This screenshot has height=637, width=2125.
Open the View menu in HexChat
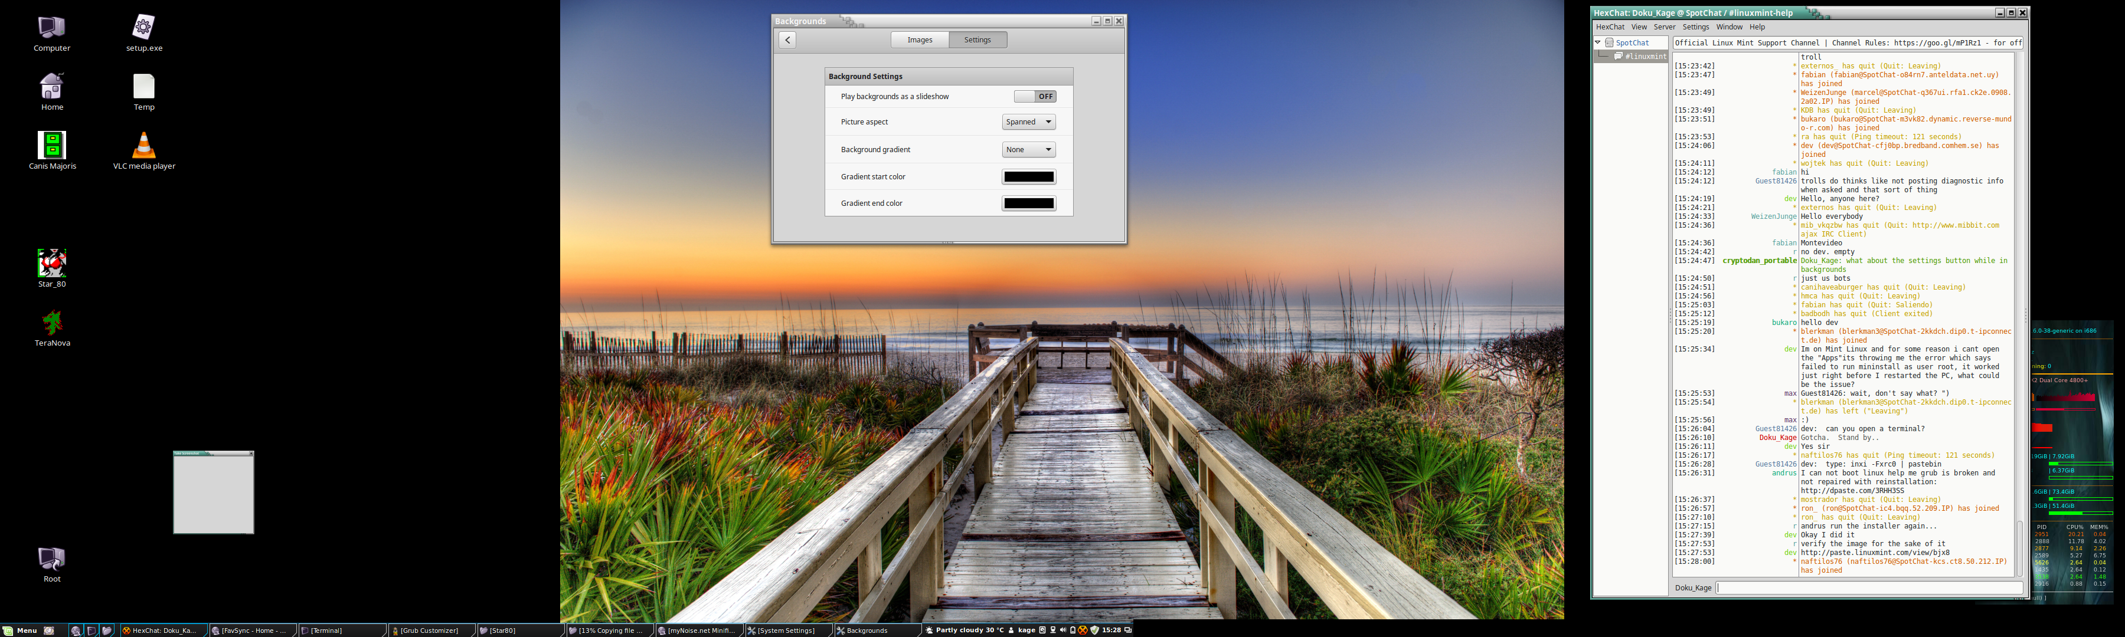(1638, 27)
